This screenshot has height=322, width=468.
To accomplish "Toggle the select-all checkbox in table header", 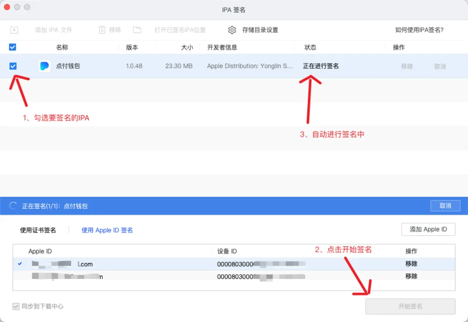I will pos(13,47).
